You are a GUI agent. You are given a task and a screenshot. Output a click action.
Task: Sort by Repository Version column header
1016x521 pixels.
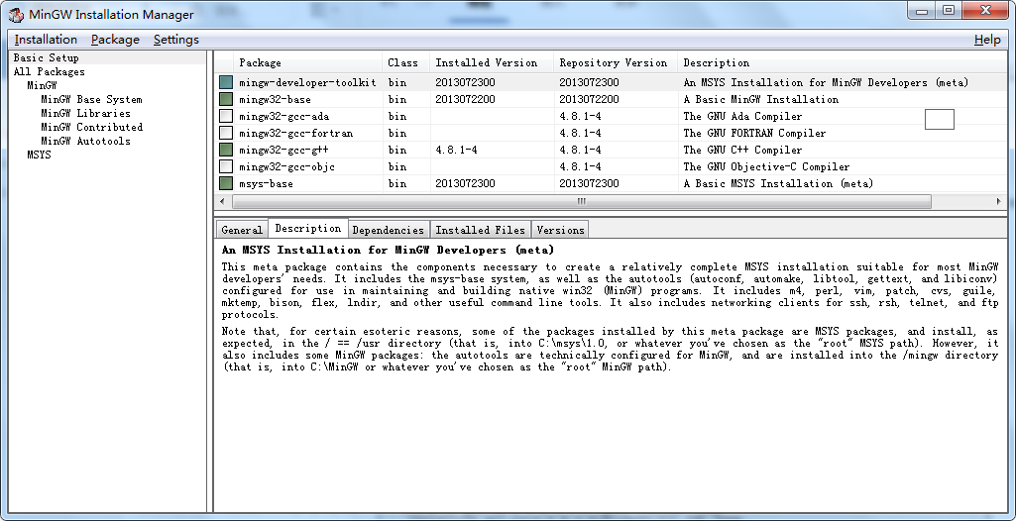pyautogui.click(x=616, y=62)
